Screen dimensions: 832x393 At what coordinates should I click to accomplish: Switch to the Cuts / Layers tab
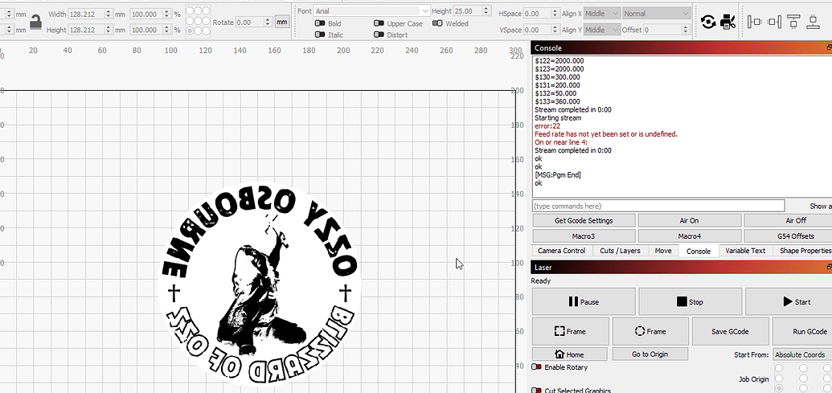pos(620,251)
